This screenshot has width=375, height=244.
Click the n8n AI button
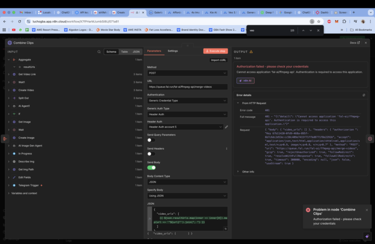click(245, 81)
